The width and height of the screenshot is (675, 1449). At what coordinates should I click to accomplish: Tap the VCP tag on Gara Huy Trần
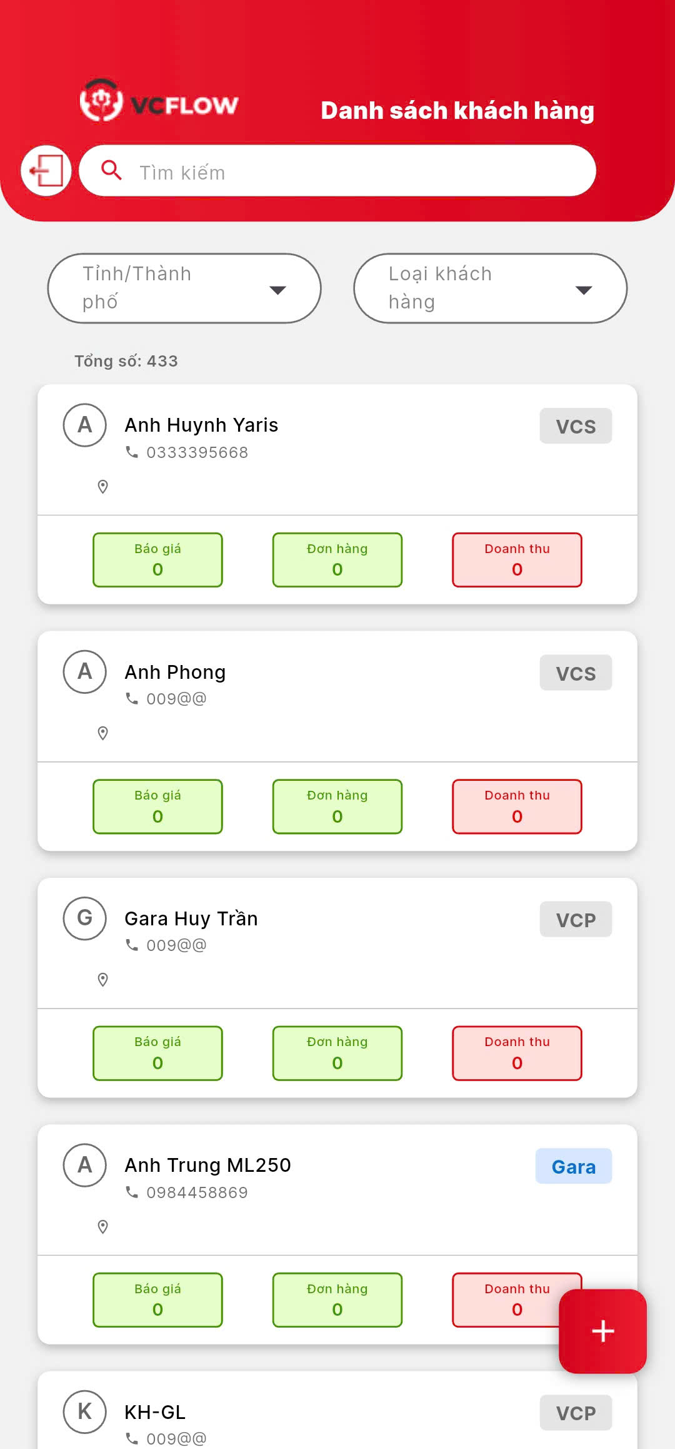576,920
